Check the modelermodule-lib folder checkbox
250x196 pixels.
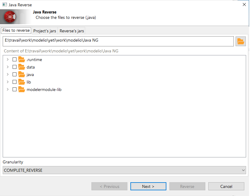[x=14, y=89]
